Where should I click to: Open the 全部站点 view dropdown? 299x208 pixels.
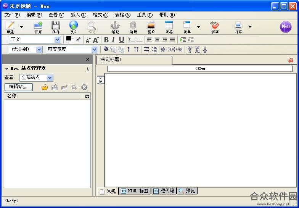(x=36, y=78)
